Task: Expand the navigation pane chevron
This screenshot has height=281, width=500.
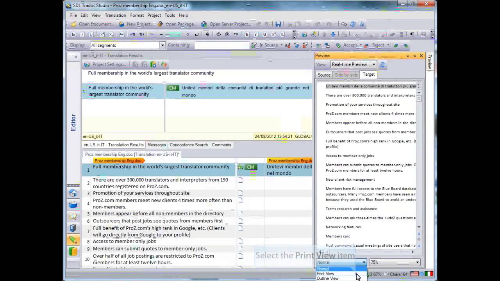Action: [75, 57]
